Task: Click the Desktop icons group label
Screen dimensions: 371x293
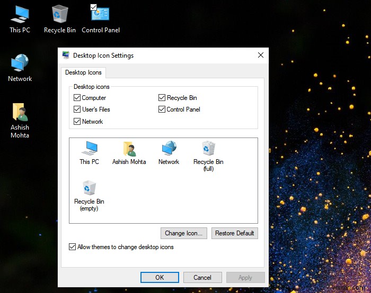Action: (x=92, y=87)
